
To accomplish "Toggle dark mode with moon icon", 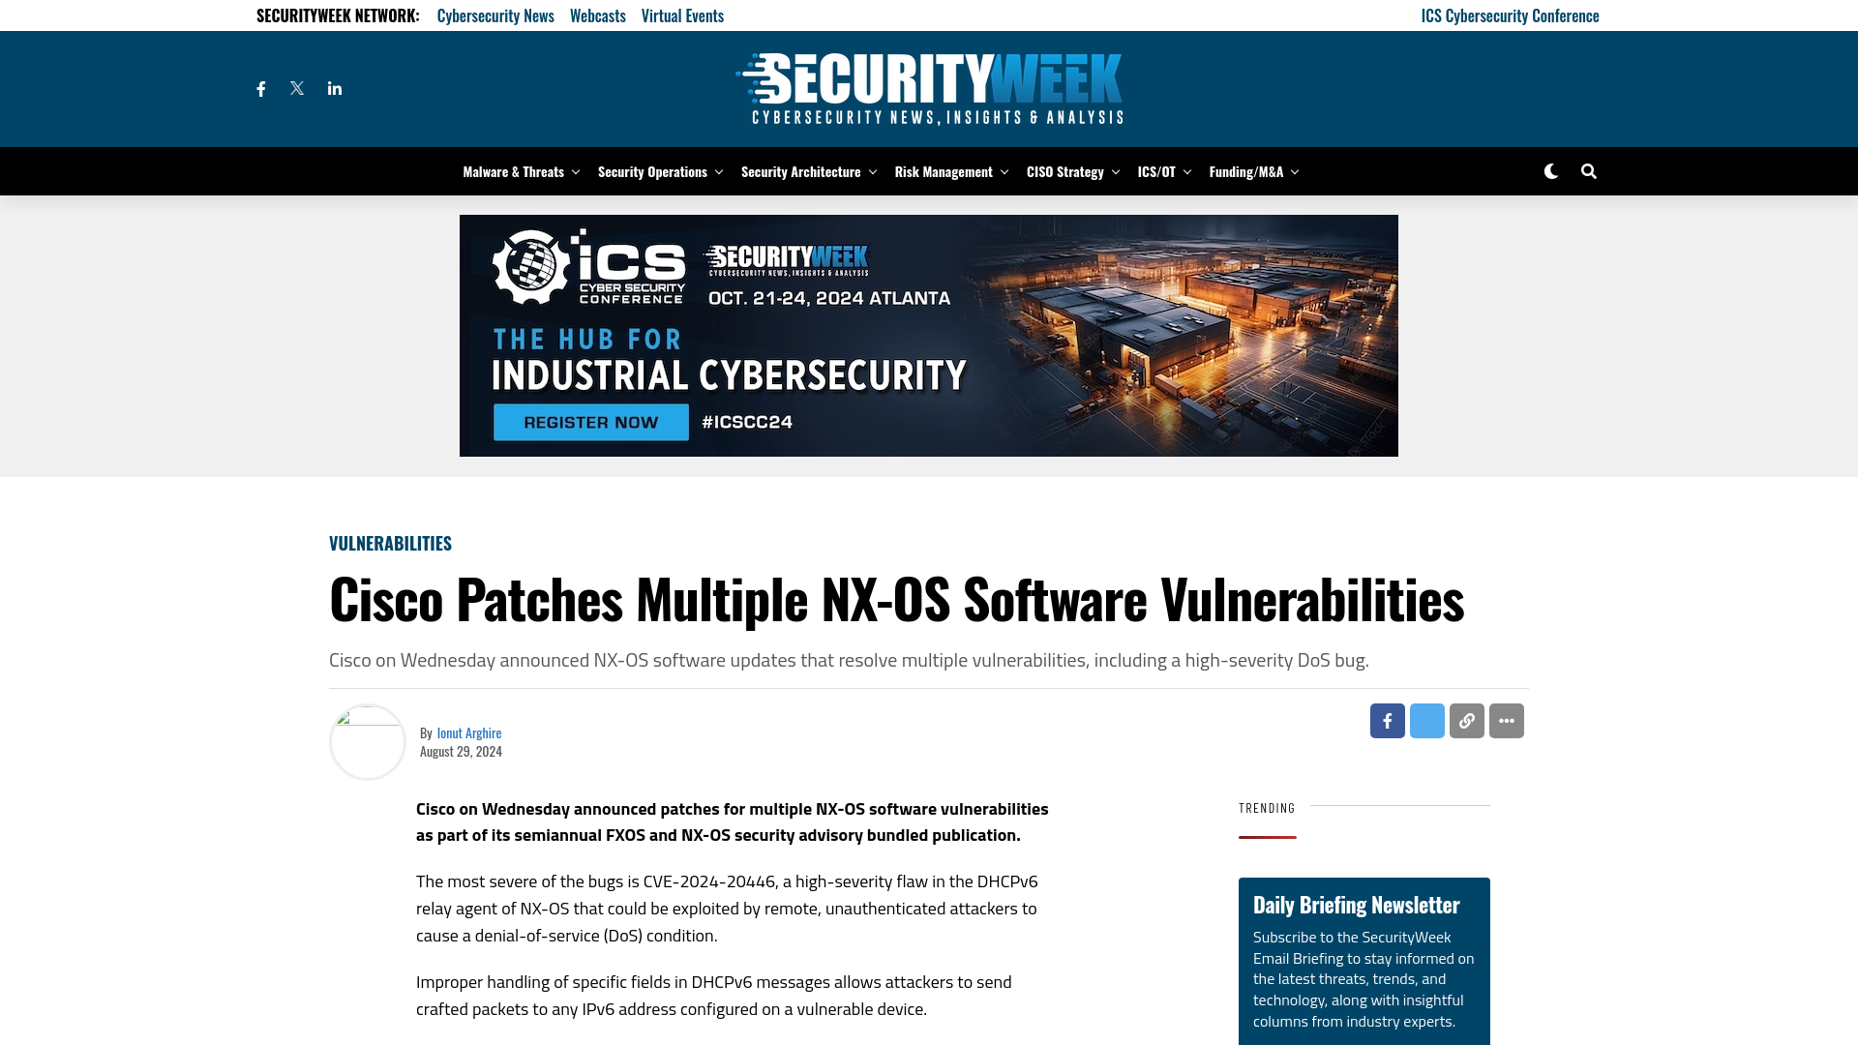I will pyautogui.click(x=1550, y=171).
